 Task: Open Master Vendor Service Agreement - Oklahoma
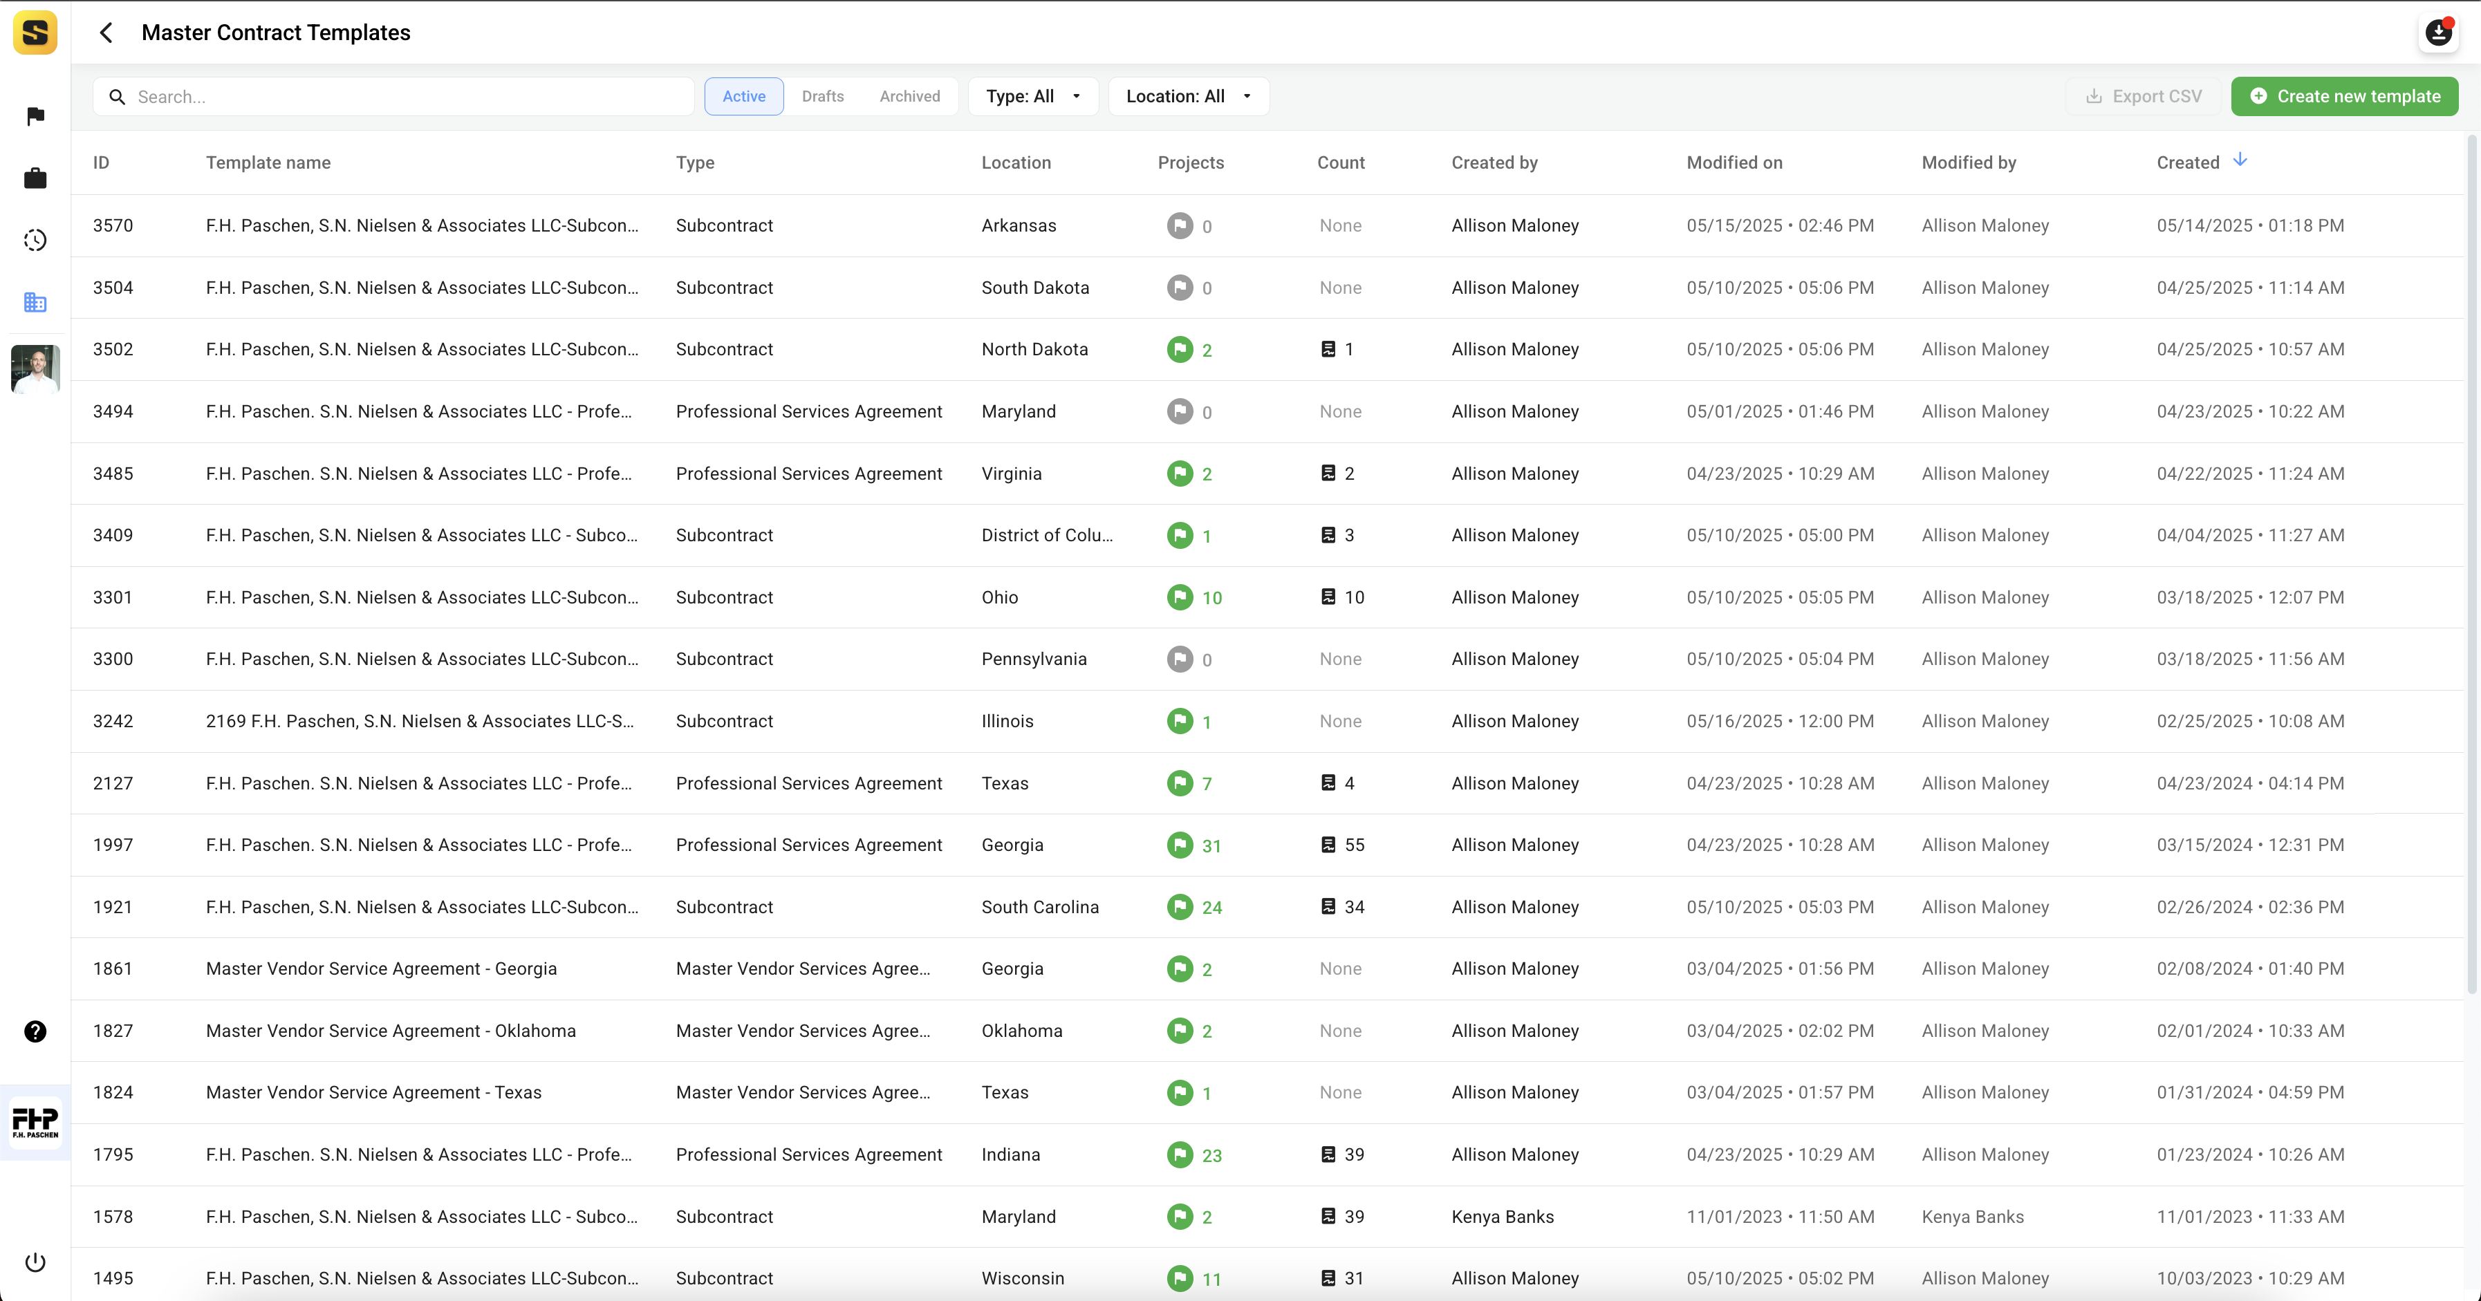(391, 1031)
